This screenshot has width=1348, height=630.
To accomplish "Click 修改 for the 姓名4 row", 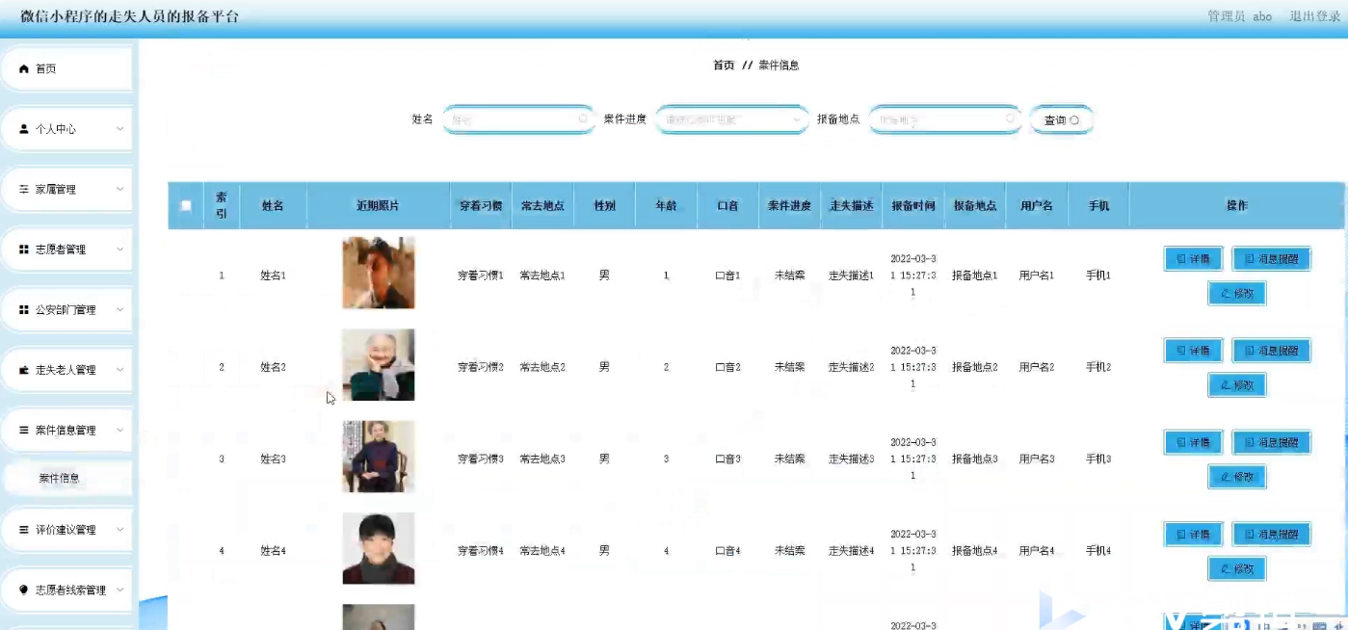I will 1237,568.
